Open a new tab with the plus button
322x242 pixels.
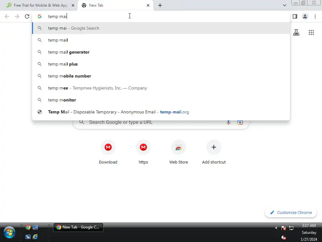tap(160, 5)
